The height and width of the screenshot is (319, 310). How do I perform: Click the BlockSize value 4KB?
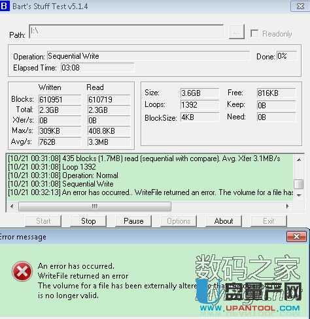tap(199, 117)
